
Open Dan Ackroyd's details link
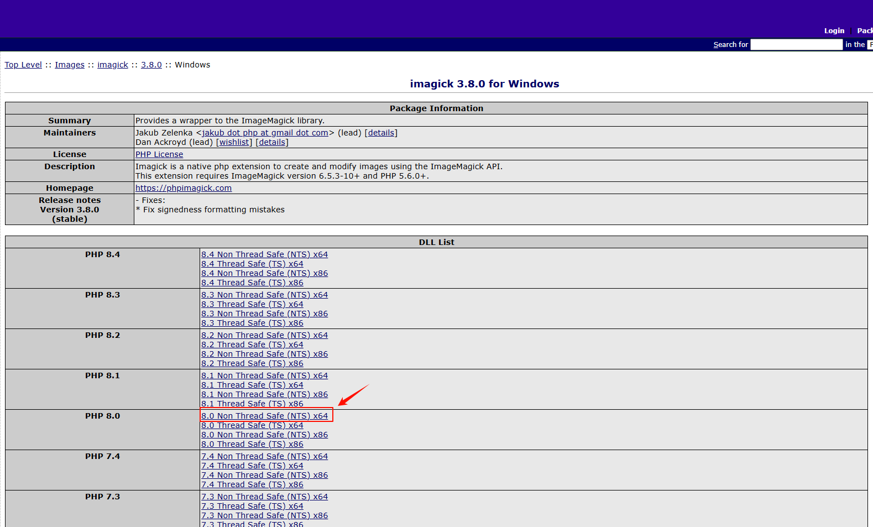click(x=272, y=142)
